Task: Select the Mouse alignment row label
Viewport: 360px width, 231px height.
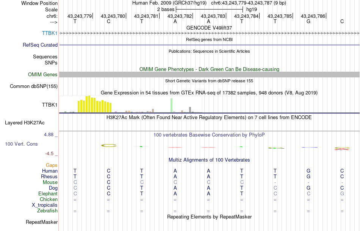Action: click(x=50, y=182)
